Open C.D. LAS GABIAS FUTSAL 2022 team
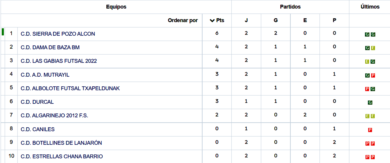 click(x=59, y=61)
